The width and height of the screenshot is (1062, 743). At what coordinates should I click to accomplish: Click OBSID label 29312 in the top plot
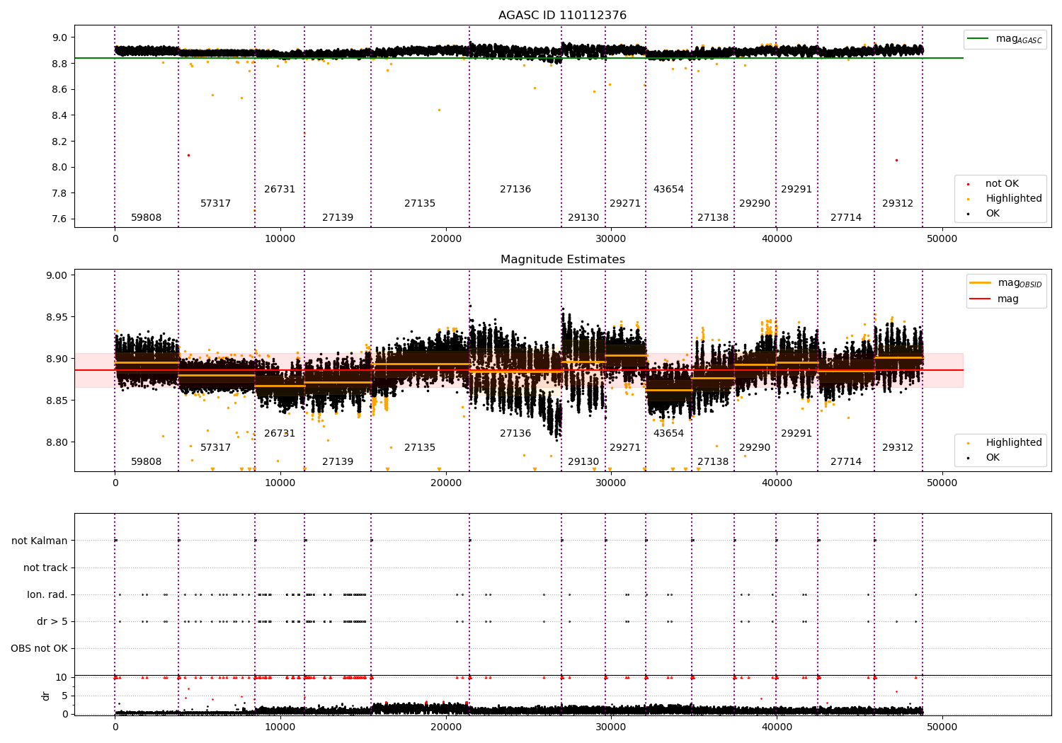coord(898,204)
